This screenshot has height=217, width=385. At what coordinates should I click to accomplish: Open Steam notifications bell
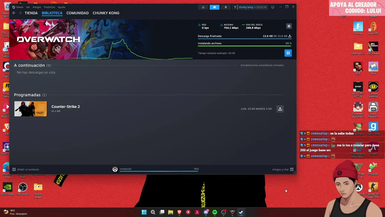coord(226,7)
